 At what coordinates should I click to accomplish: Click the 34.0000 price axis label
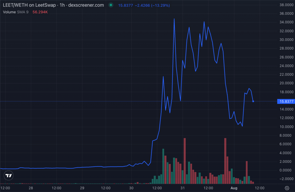click(x=286, y=22)
